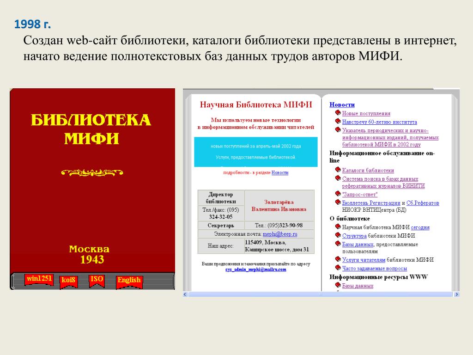Click book icon beside Каталоги библиотеки
The width and height of the screenshot is (473, 355).
338,170
